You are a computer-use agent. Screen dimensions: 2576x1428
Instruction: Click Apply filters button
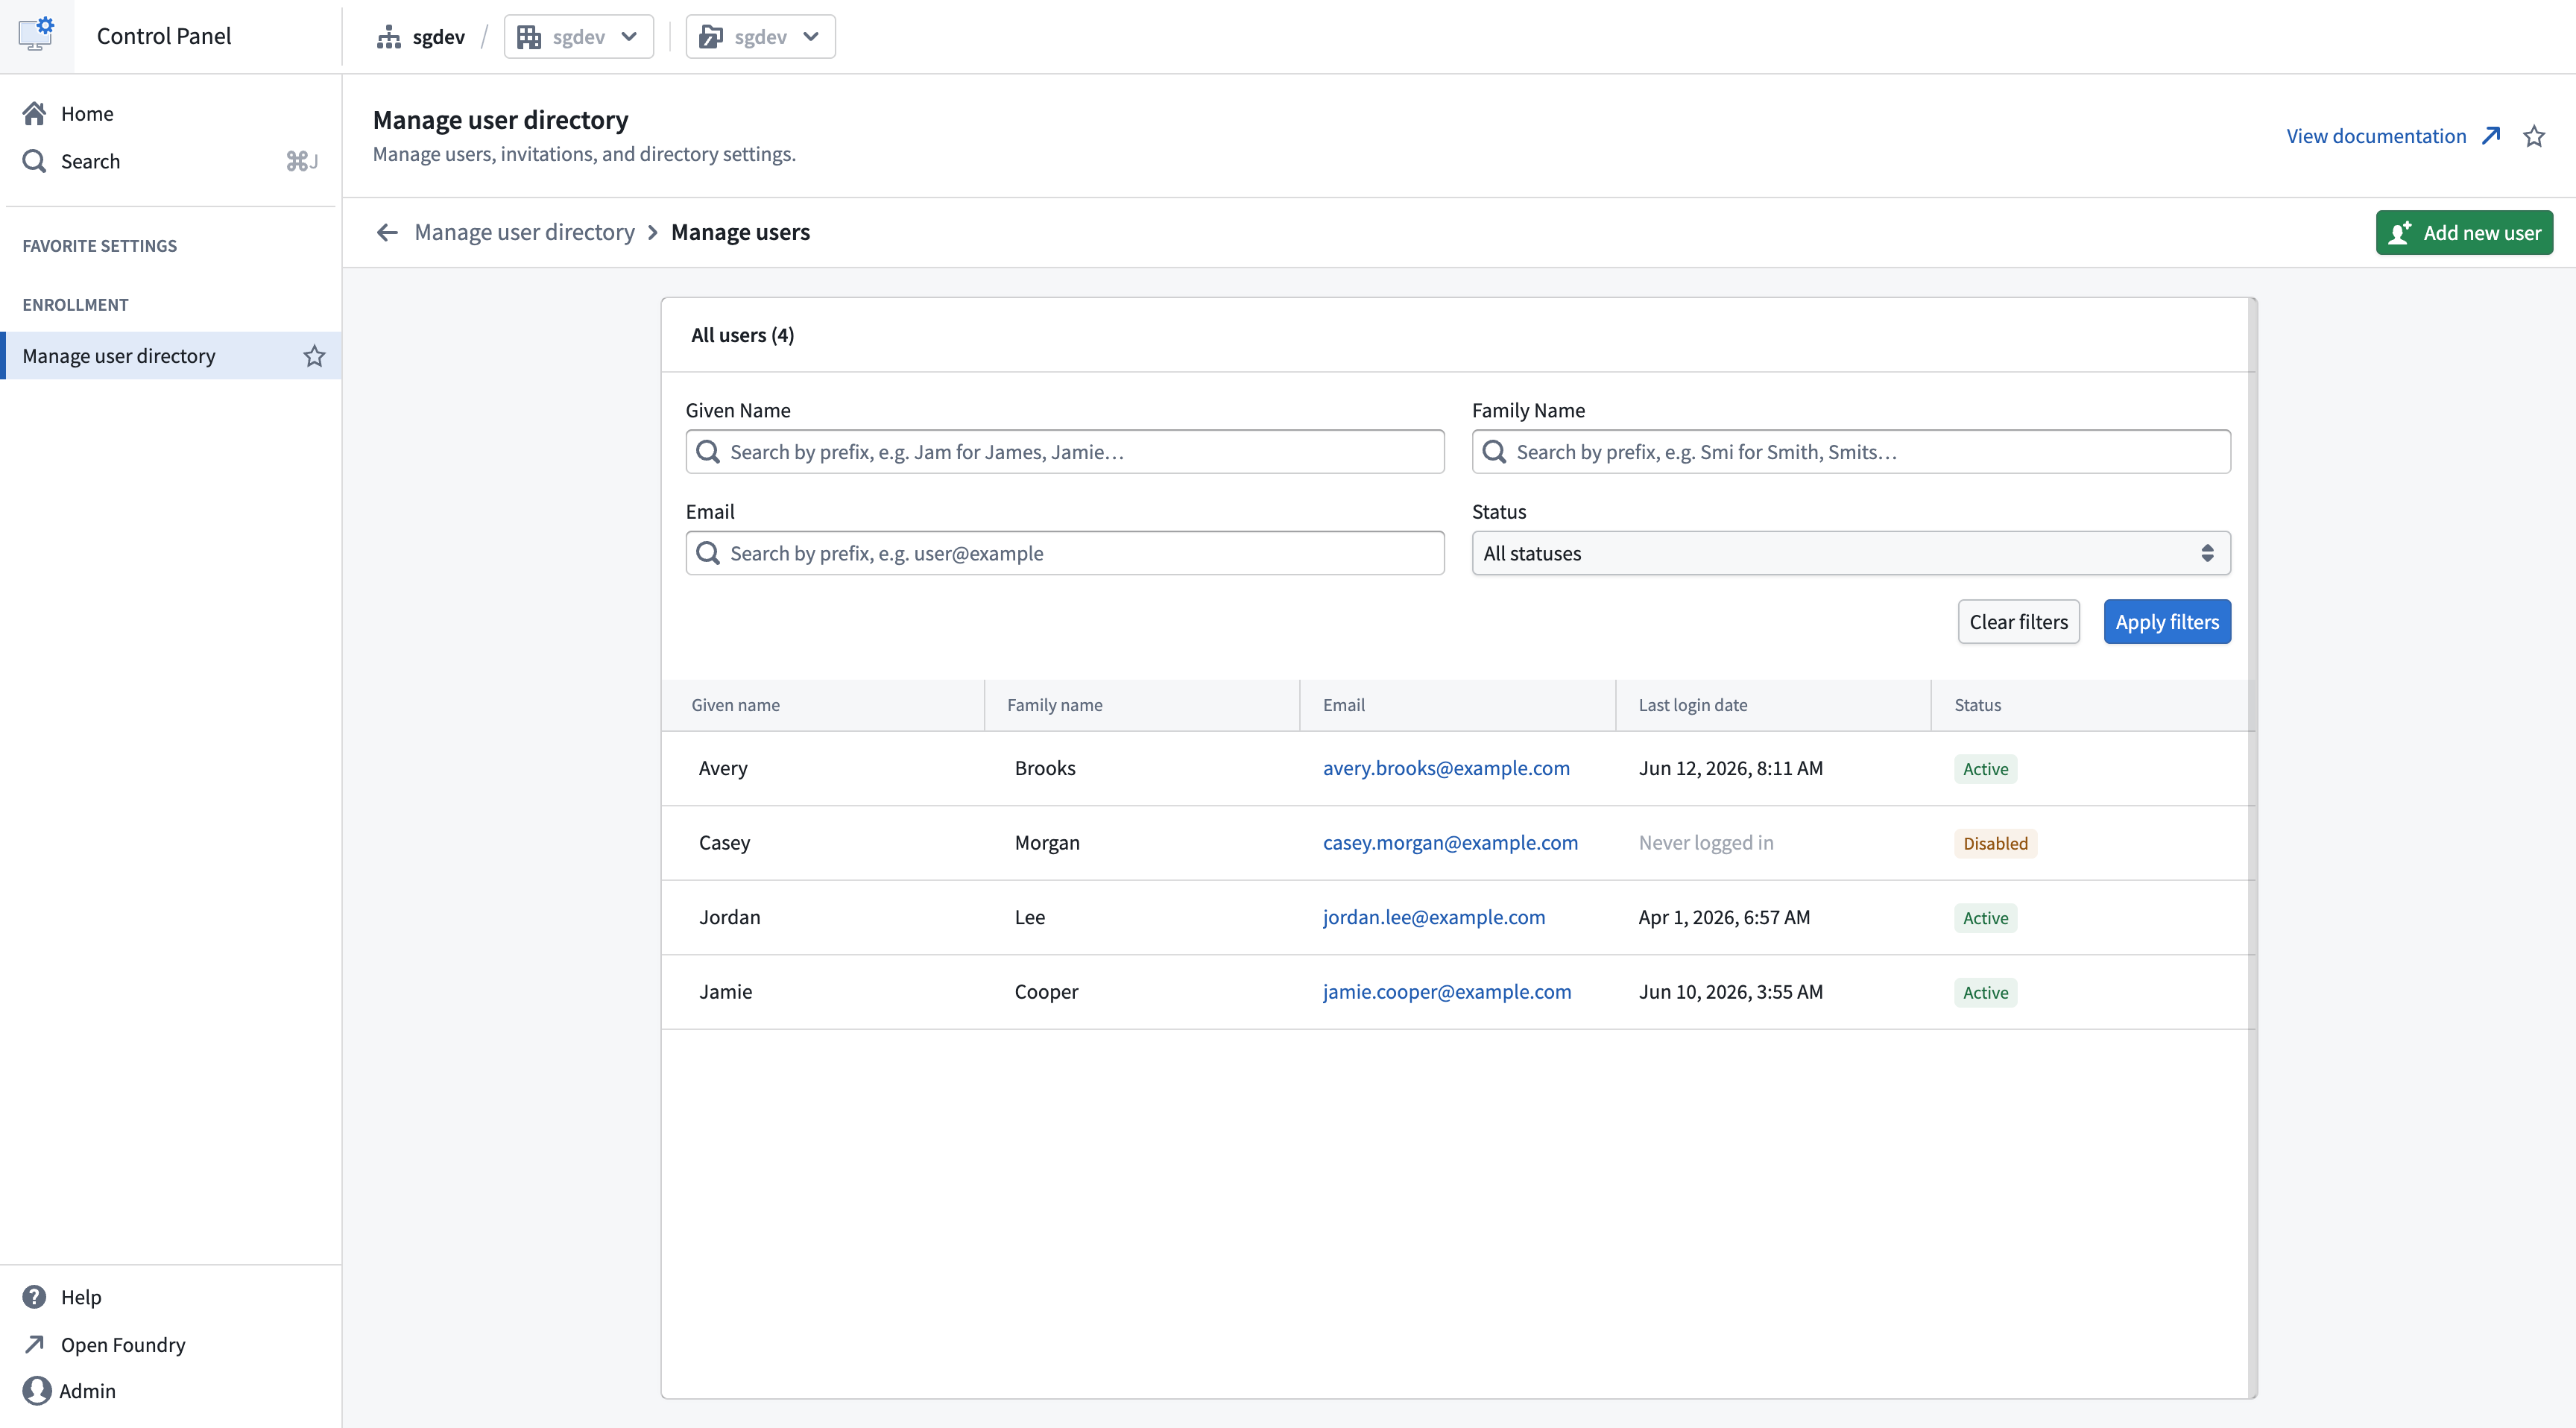tap(2166, 622)
